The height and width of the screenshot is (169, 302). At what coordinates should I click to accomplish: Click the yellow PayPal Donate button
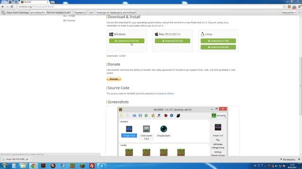click(x=114, y=79)
